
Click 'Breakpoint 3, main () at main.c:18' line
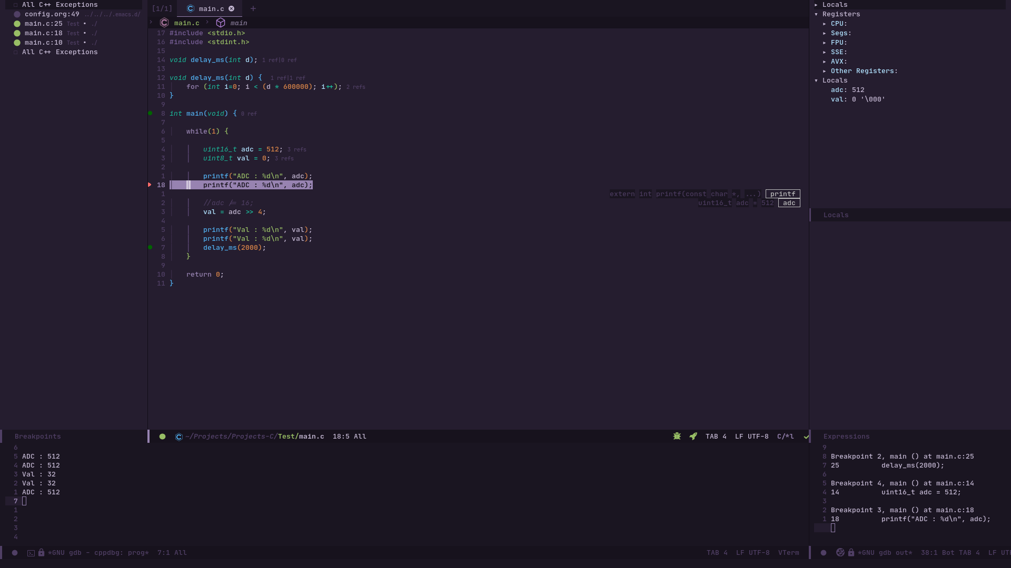pyautogui.click(x=903, y=510)
